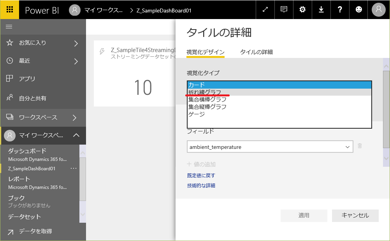Select 折れ線グラフ visualization type
Viewport: 390px width, 241px height.
point(279,92)
